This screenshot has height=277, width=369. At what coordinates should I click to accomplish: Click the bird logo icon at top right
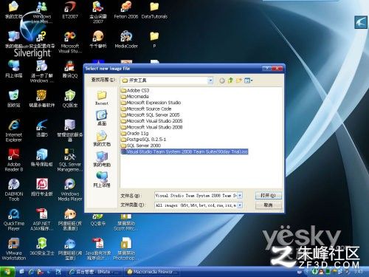click(361, 22)
